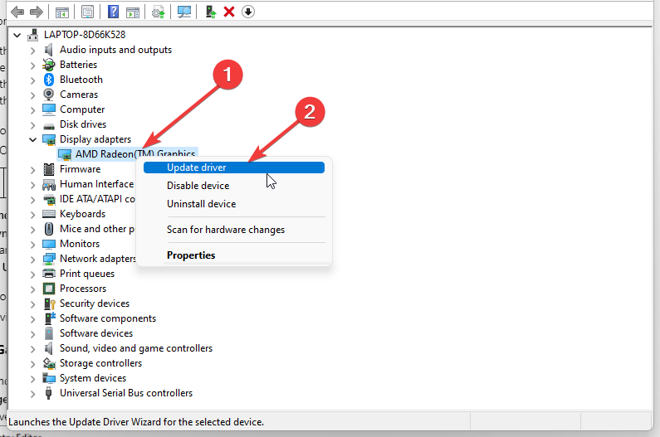This screenshot has width=660, height=437.
Task: Select the Print queues printer icon
Action: (x=49, y=274)
